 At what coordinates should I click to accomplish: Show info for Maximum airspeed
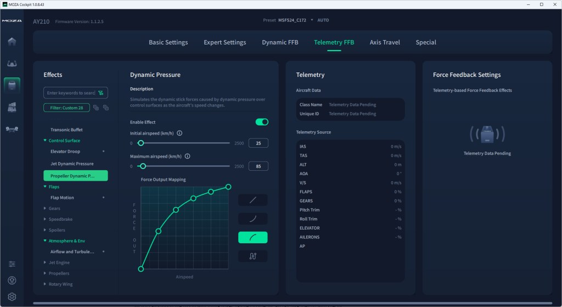(188, 157)
